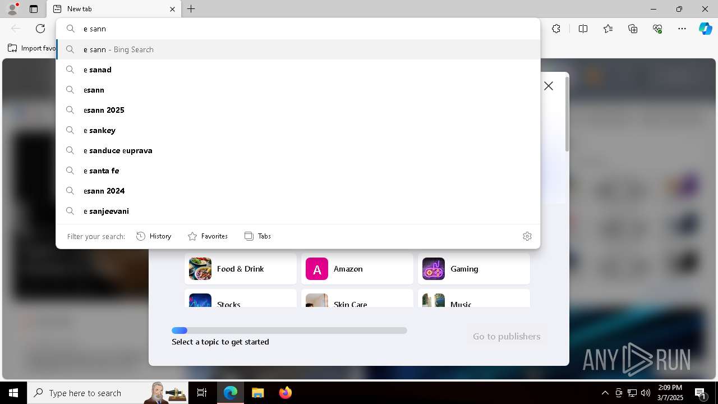Open the browser profile icon
718x404 pixels.
[12, 9]
